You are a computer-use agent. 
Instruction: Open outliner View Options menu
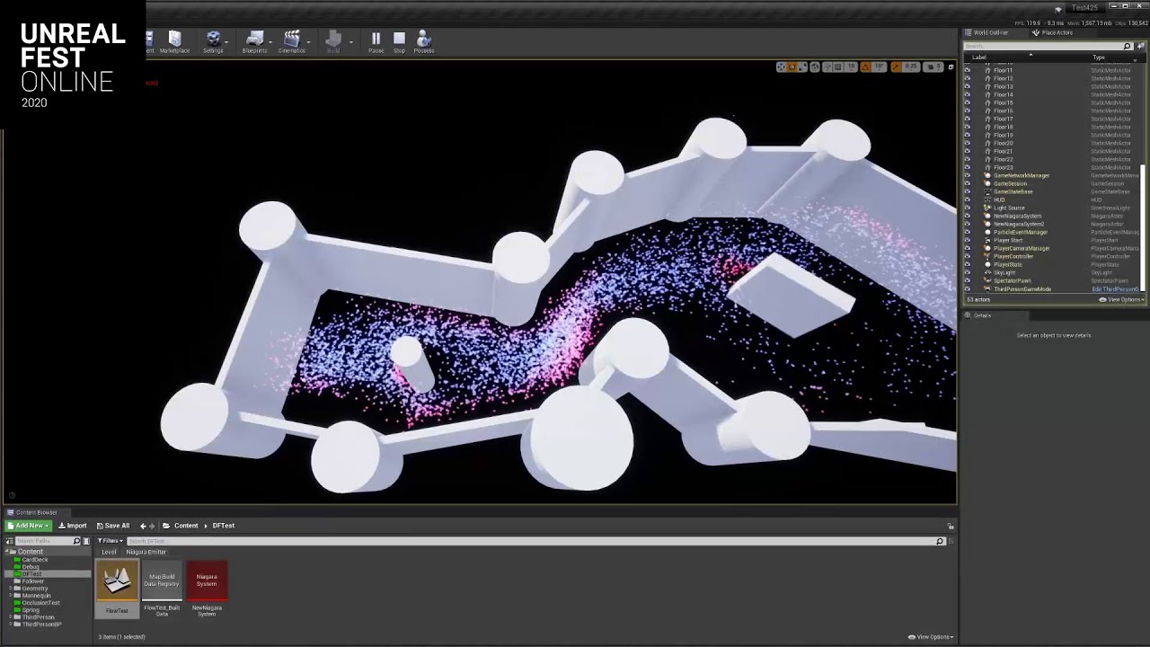pos(1122,299)
